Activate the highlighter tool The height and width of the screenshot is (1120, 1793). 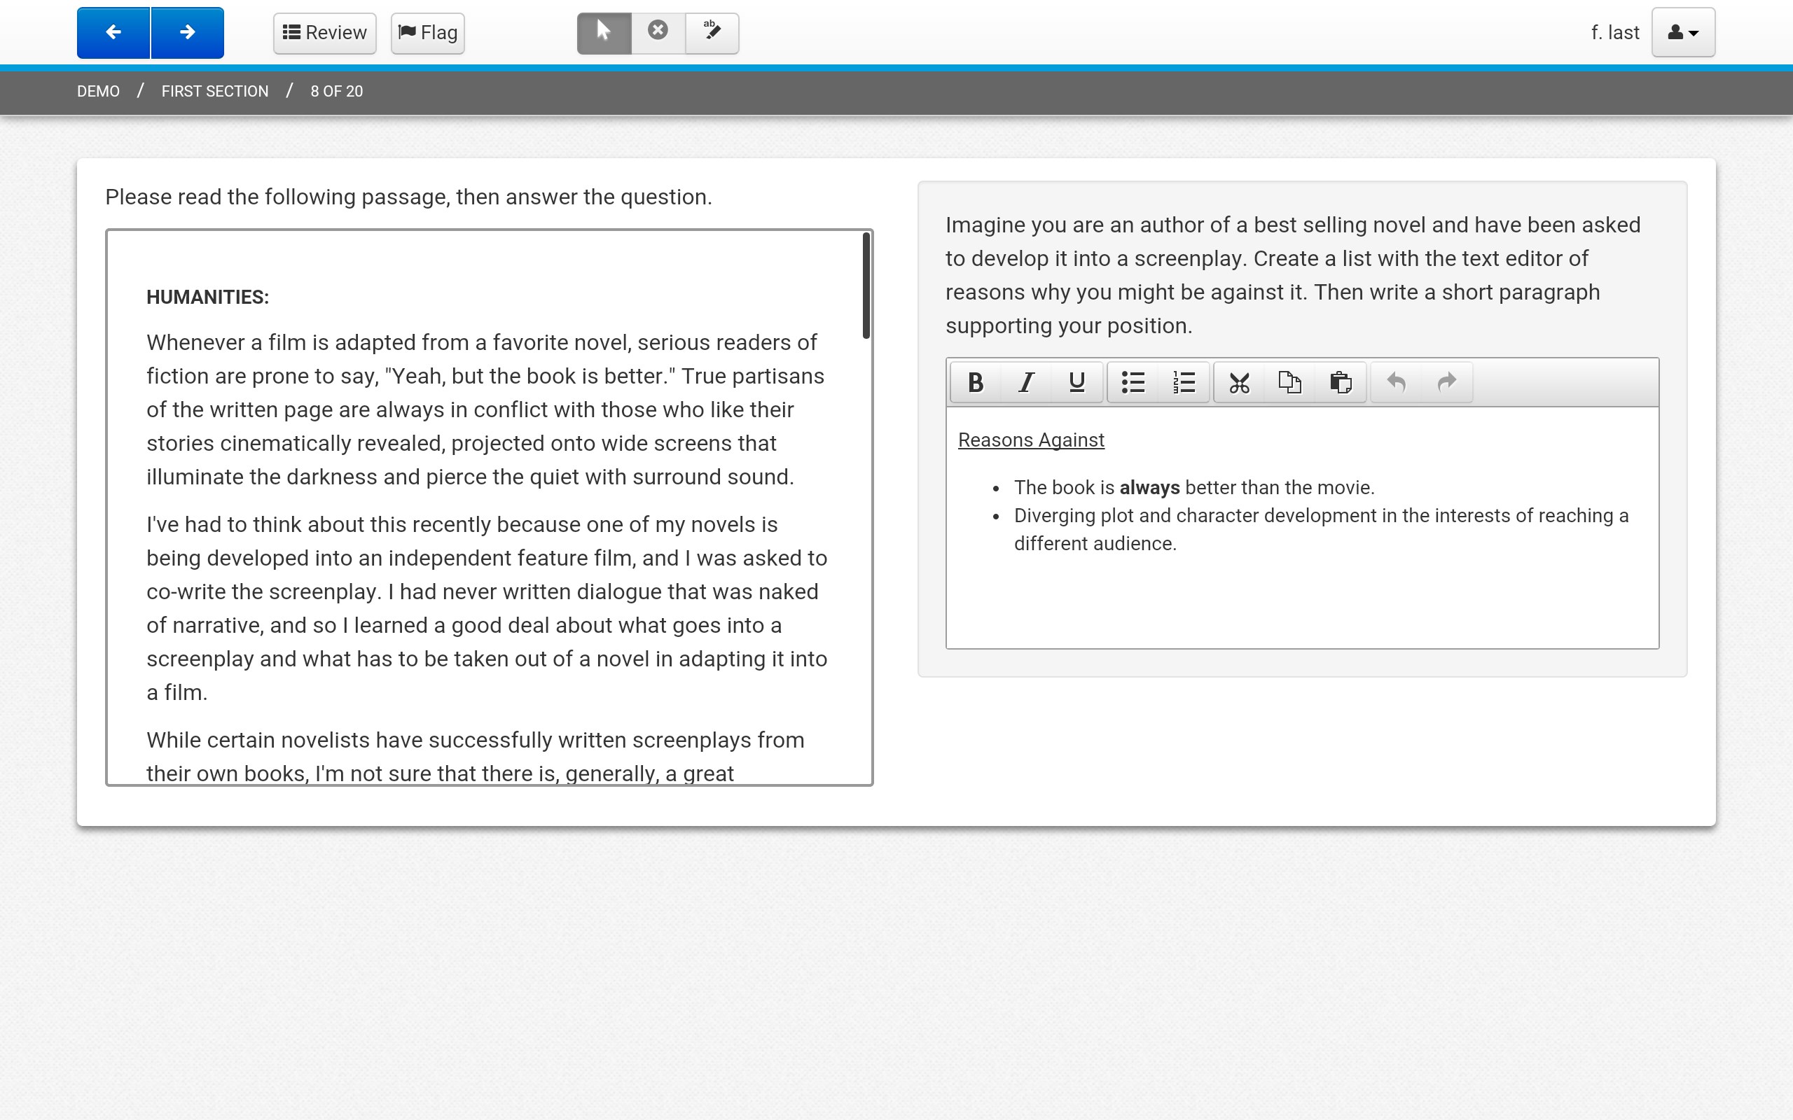712,32
